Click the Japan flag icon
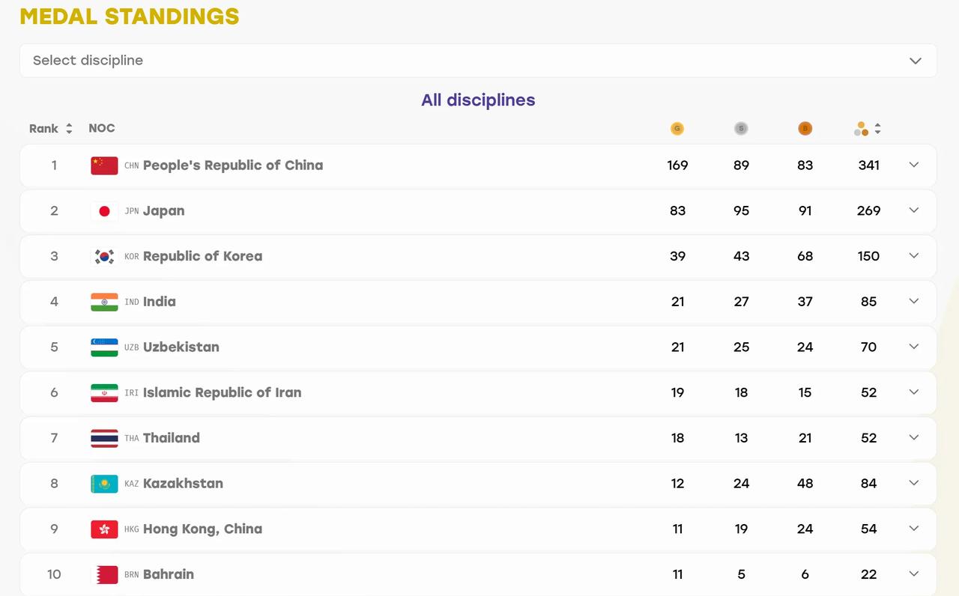 point(104,211)
